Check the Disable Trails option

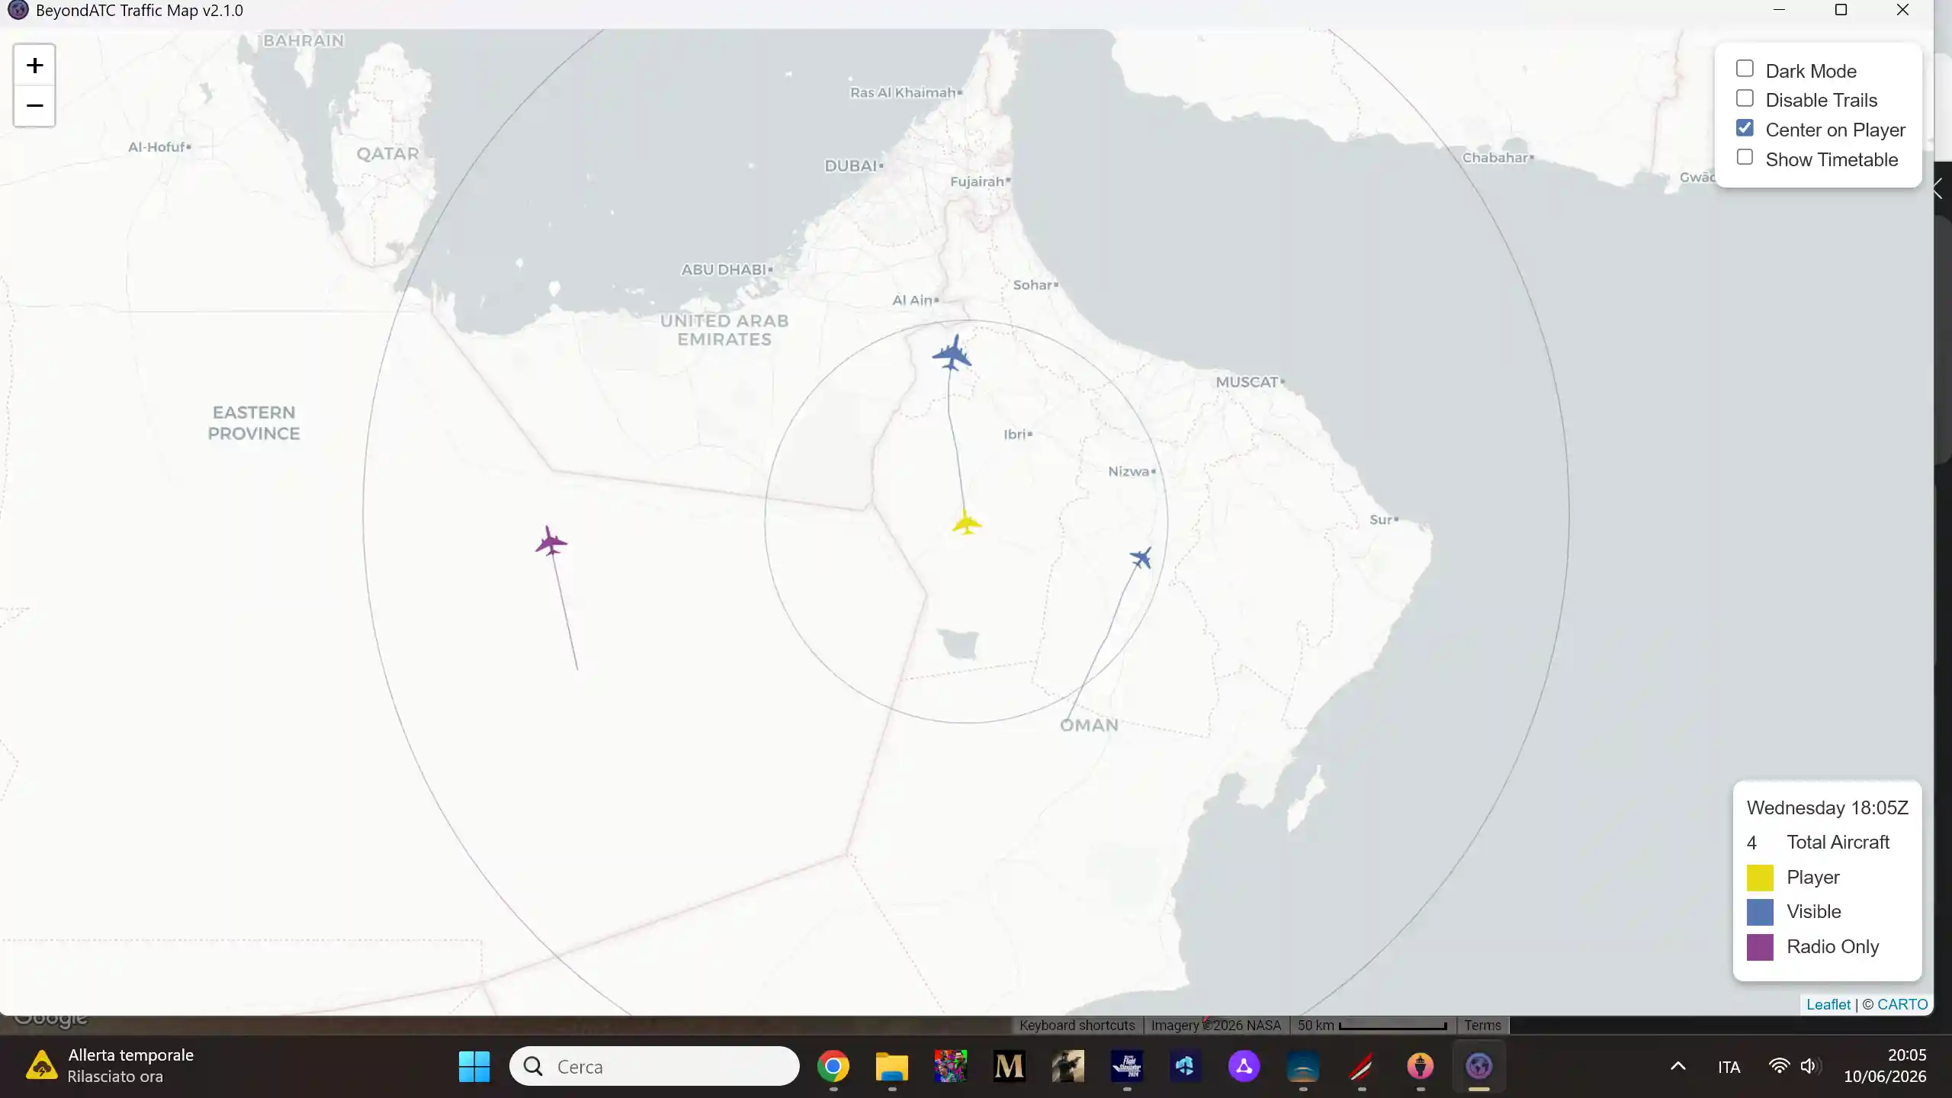coord(1745,98)
